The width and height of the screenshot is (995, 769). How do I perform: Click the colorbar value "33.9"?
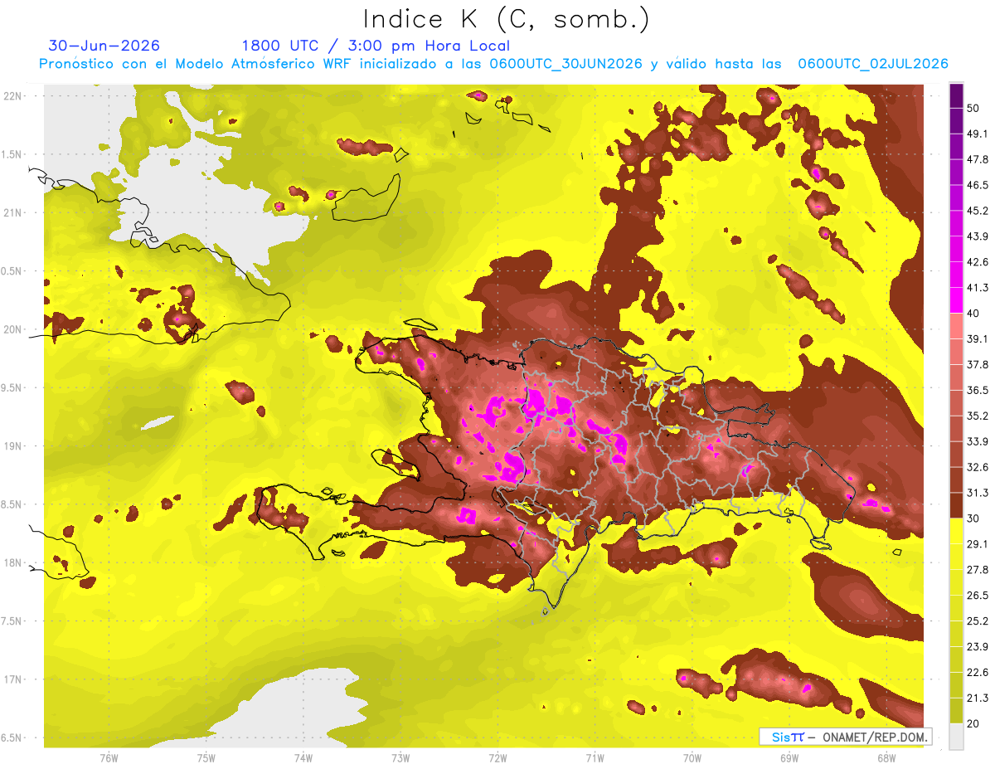[978, 441]
